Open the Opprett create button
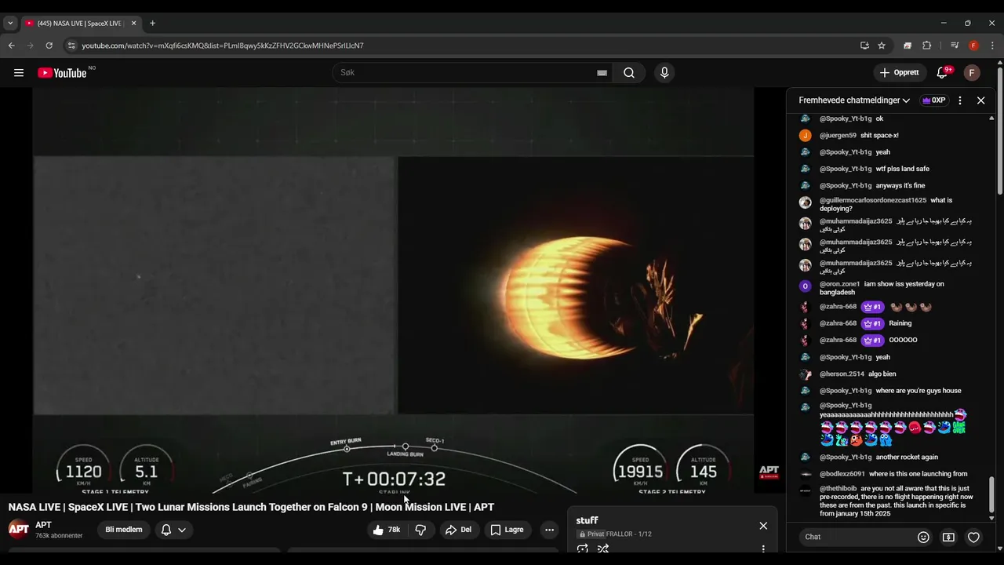Screen dimensions: 1004x565 tap(900, 73)
